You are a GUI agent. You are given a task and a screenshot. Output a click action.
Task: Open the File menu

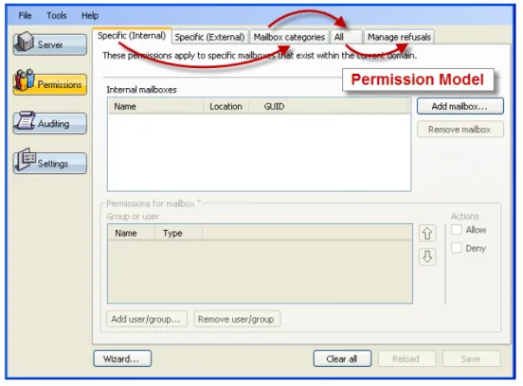(25, 16)
